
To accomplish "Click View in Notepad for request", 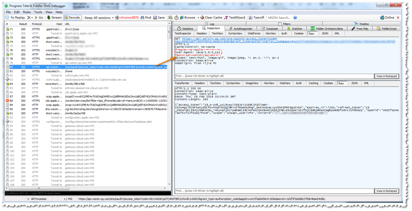I will 387,76.
